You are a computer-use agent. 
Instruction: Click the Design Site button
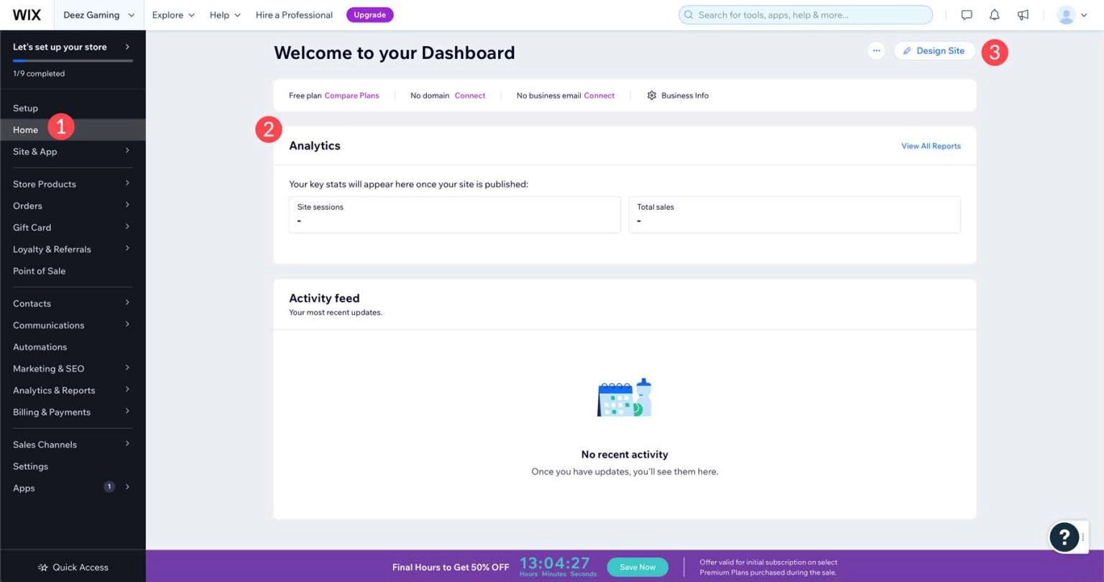934,51
